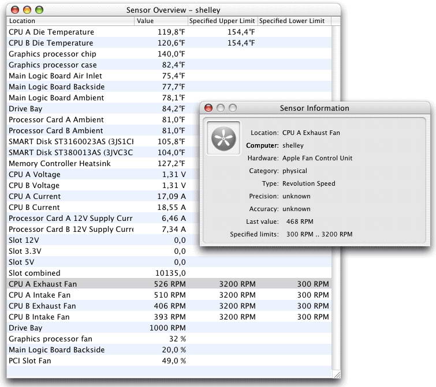Close the Sensor Information window
The width and height of the screenshot is (436, 387).
pos(208,108)
